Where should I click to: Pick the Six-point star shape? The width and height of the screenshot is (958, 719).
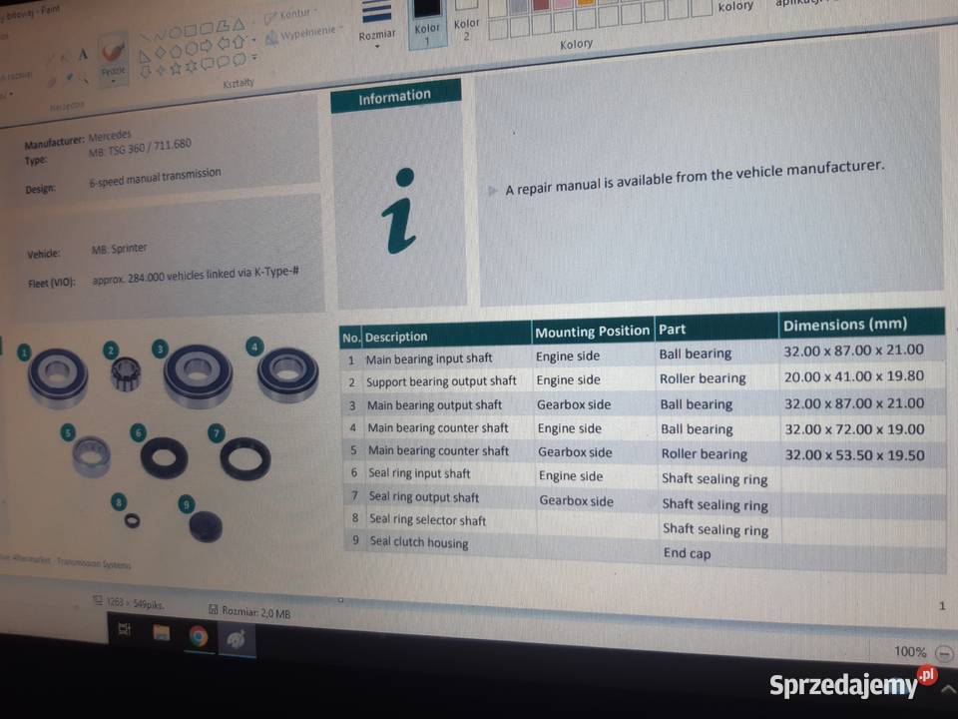(192, 66)
